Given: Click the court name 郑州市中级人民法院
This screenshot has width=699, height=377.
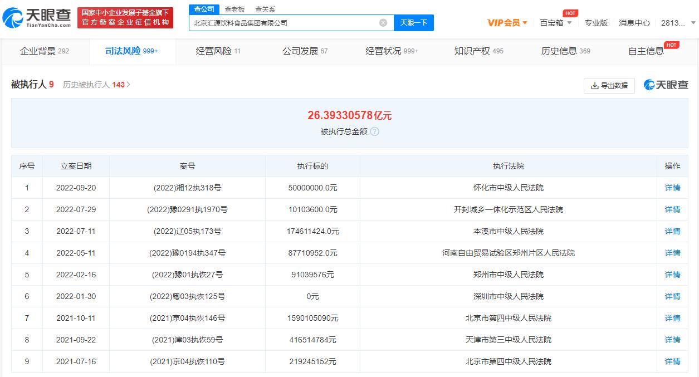Looking at the screenshot, I should click(509, 275).
